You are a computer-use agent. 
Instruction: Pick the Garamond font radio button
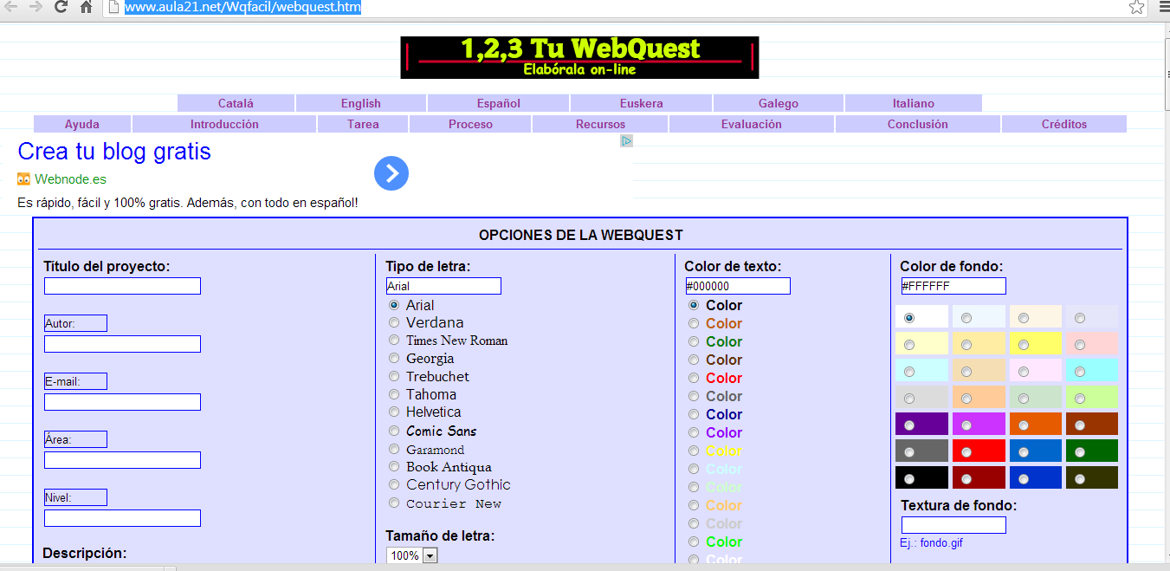pyautogui.click(x=394, y=449)
